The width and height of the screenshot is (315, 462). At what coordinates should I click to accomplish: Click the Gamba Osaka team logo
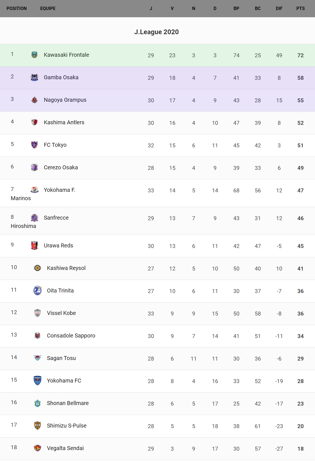point(34,77)
